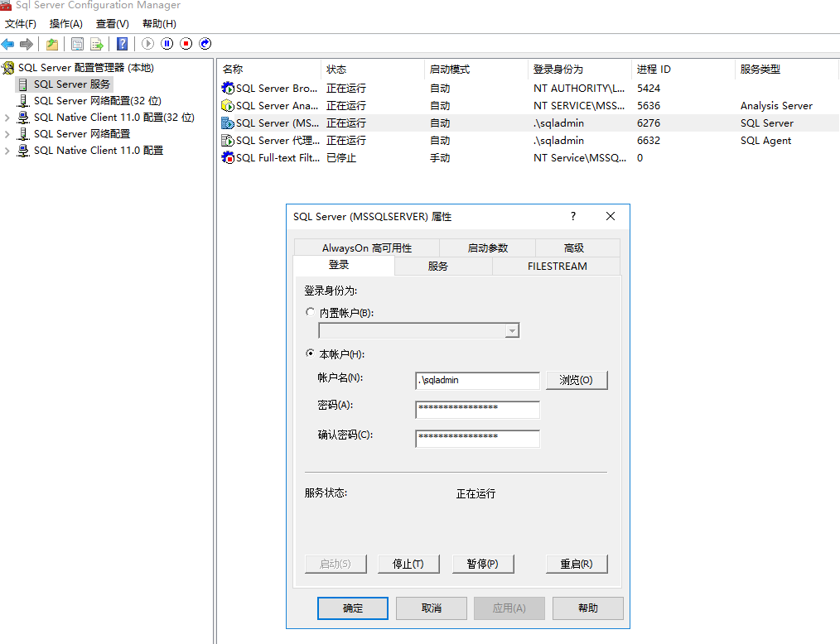
Task: Select the 内置帐户 radio button
Action: tap(311, 312)
